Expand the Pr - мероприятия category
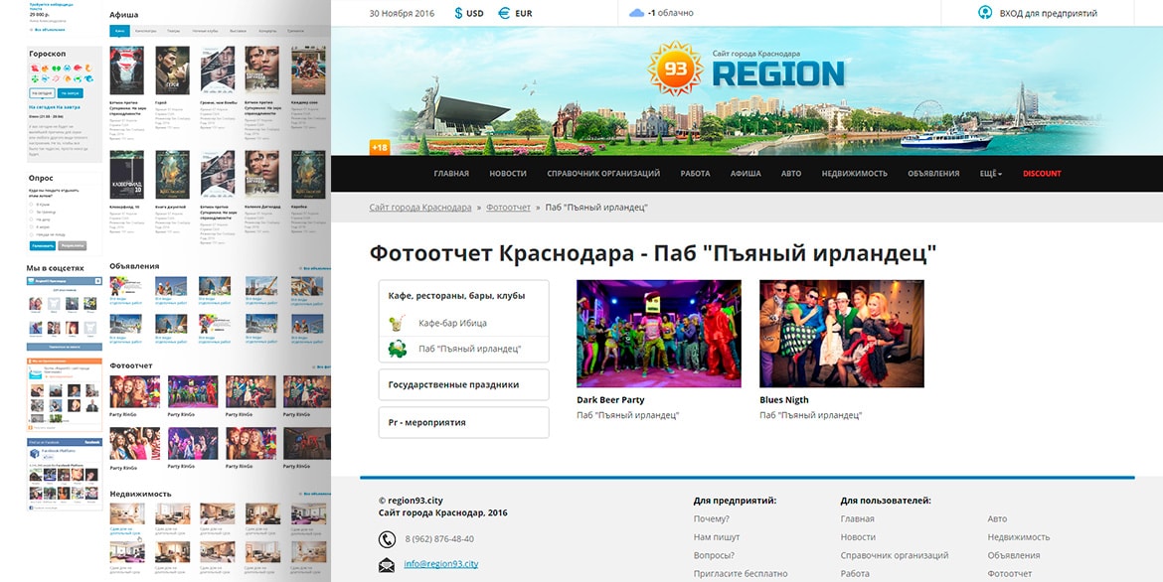The height and width of the screenshot is (582, 1163). tap(463, 422)
